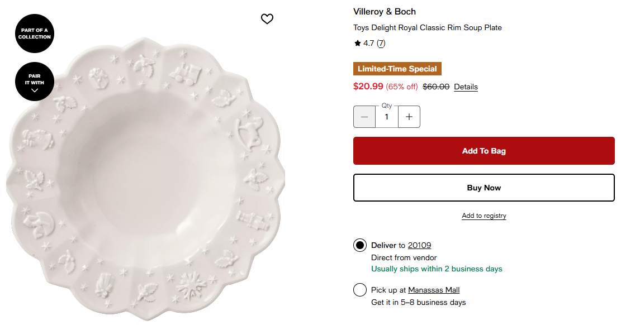621x325 pixels.
Task: Decrease quantity with the minus button
Action: (x=364, y=117)
